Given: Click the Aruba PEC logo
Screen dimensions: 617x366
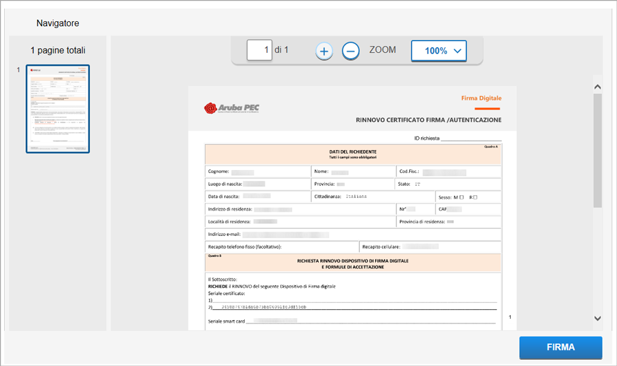Looking at the screenshot, I should 232,108.
